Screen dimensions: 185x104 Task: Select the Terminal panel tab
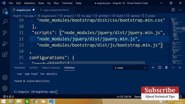[x=69, y=68]
